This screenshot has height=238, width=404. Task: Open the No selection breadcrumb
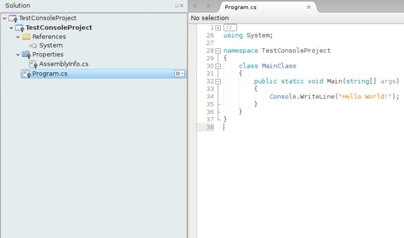point(210,18)
